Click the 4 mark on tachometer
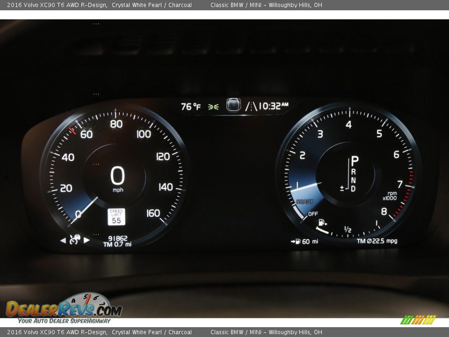The width and height of the screenshot is (449, 337). pyautogui.click(x=348, y=125)
